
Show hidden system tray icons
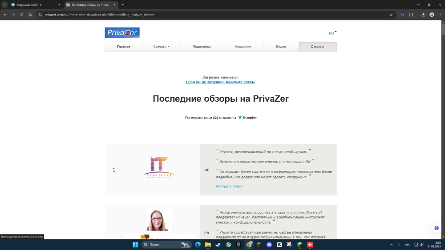coord(391,245)
